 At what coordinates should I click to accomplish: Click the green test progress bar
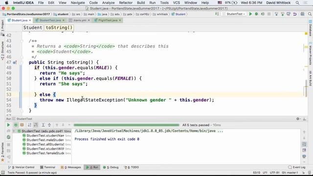[126, 125]
